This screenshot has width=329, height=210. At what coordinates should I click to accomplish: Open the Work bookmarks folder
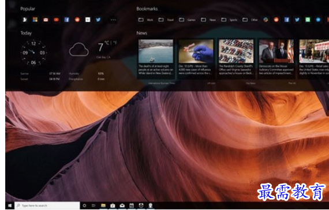(x=145, y=20)
